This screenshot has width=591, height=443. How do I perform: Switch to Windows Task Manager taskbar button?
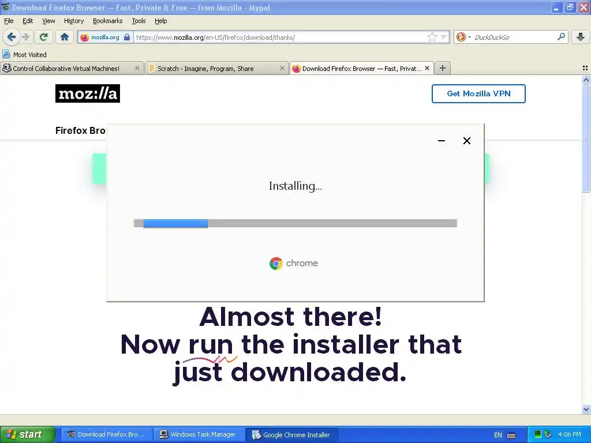(x=199, y=434)
